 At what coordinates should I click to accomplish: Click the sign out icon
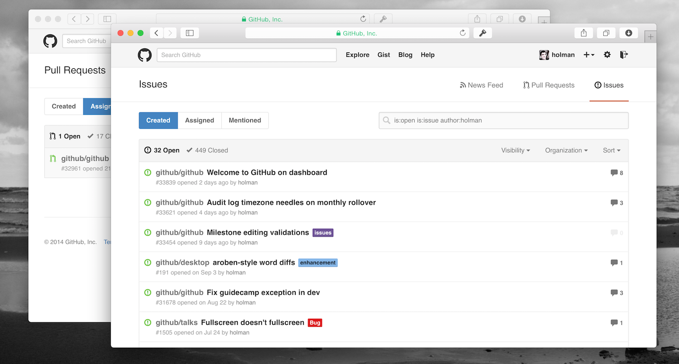click(x=624, y=55)
